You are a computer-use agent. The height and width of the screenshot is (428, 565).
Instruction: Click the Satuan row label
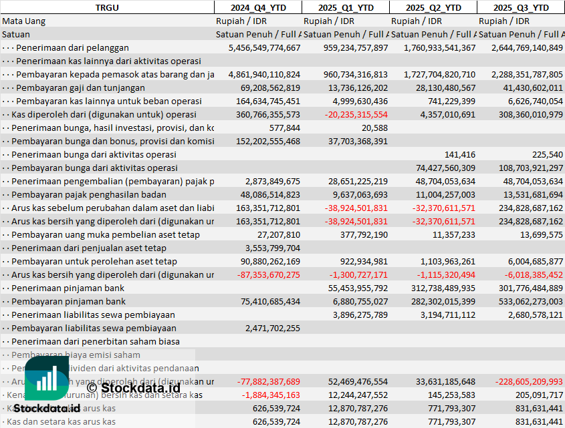[16, 34]
